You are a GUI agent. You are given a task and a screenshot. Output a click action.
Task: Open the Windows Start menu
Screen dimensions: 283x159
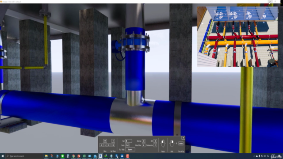pos(3,156)
